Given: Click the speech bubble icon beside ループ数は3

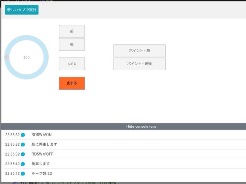Looking at the screenshot, I should pos(23,174).
